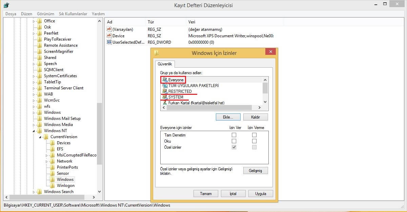Click the Özel izinler İzin Ver checkbox
The width and height of the screenshot is (407, 212).
(234, 147)
